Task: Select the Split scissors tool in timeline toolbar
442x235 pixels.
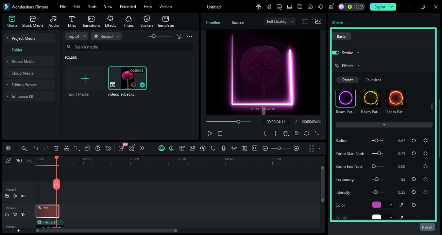Action: click(67, 148)
